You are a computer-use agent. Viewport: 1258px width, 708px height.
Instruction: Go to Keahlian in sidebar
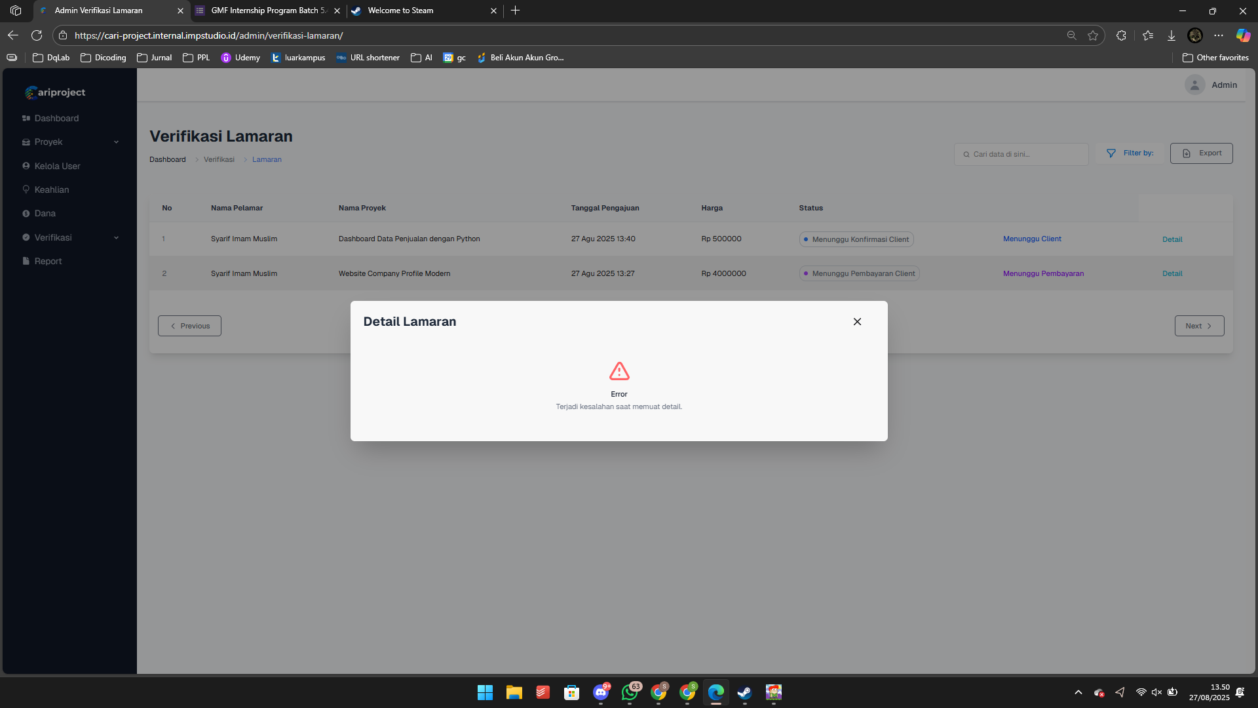click(51, 189)
